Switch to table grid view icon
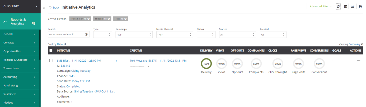 coord(346,7)
